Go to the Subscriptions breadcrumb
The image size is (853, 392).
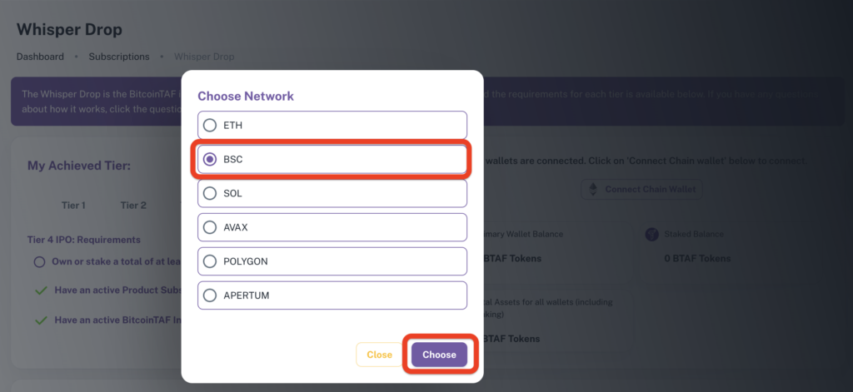click(x=119, y=57)
